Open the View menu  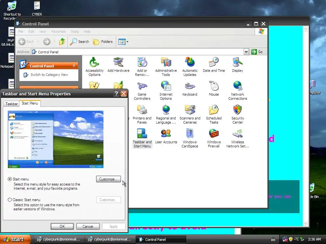(x=43, y=31)
